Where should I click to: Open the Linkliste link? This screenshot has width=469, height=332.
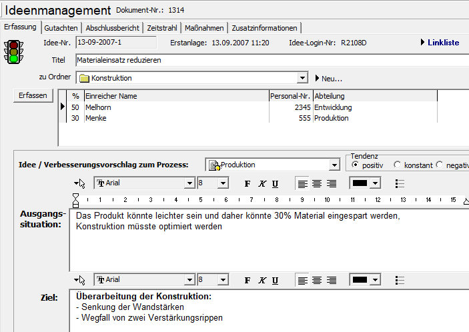(x=440, y=43)
